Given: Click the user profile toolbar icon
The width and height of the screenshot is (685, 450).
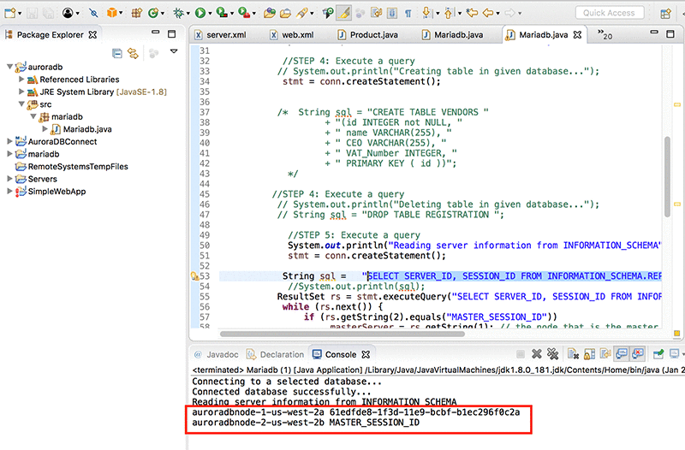Looking at the screenshot, I should [x=68, y=13].
